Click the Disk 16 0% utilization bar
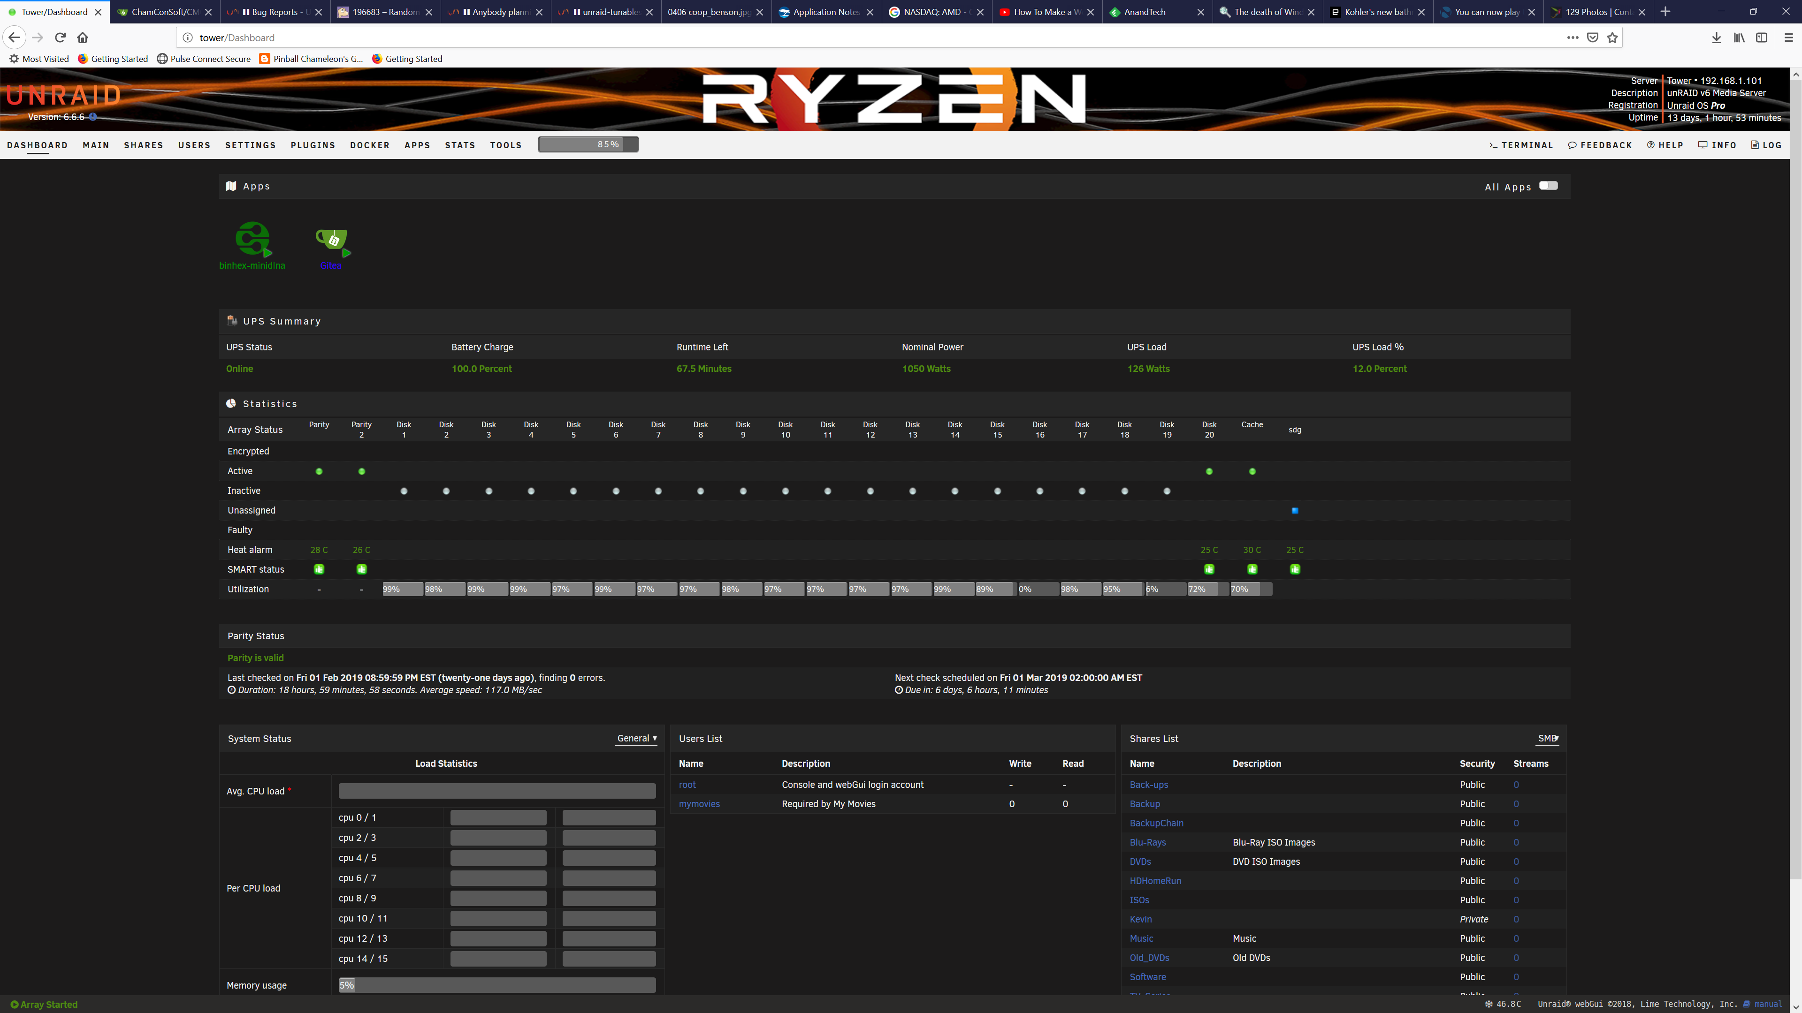This screenshot has width=1802, height=1013. (1038, 590)
